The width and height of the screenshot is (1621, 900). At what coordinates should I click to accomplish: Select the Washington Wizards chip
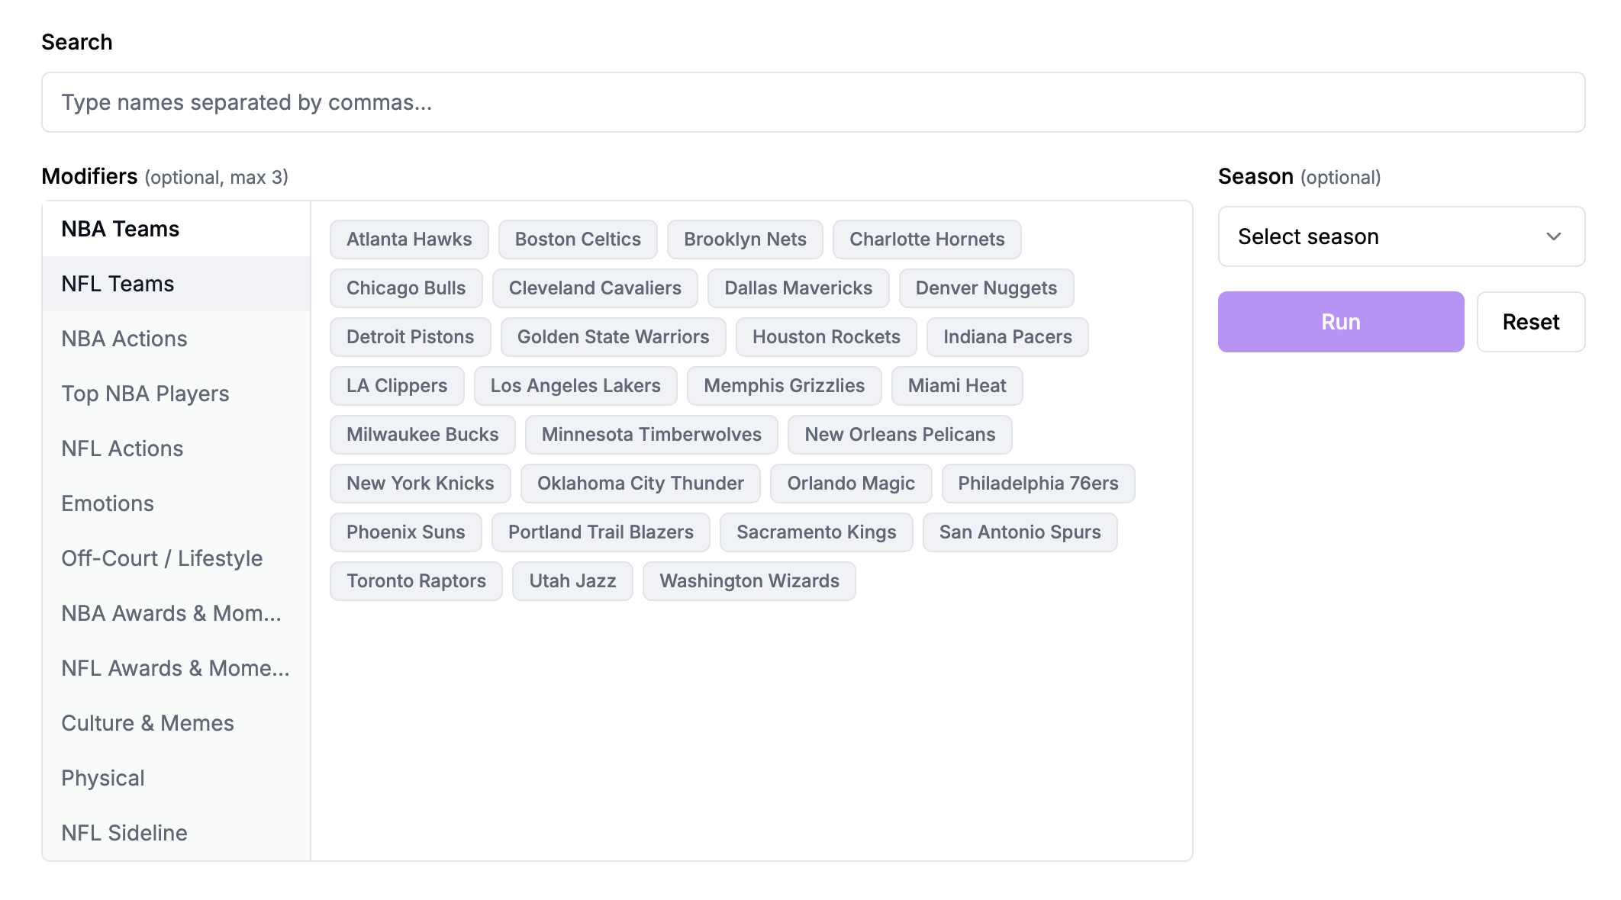[749, 581]
